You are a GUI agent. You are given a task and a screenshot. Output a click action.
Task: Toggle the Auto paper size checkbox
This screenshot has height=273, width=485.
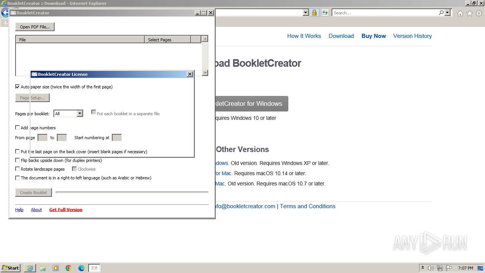(17, 86)
